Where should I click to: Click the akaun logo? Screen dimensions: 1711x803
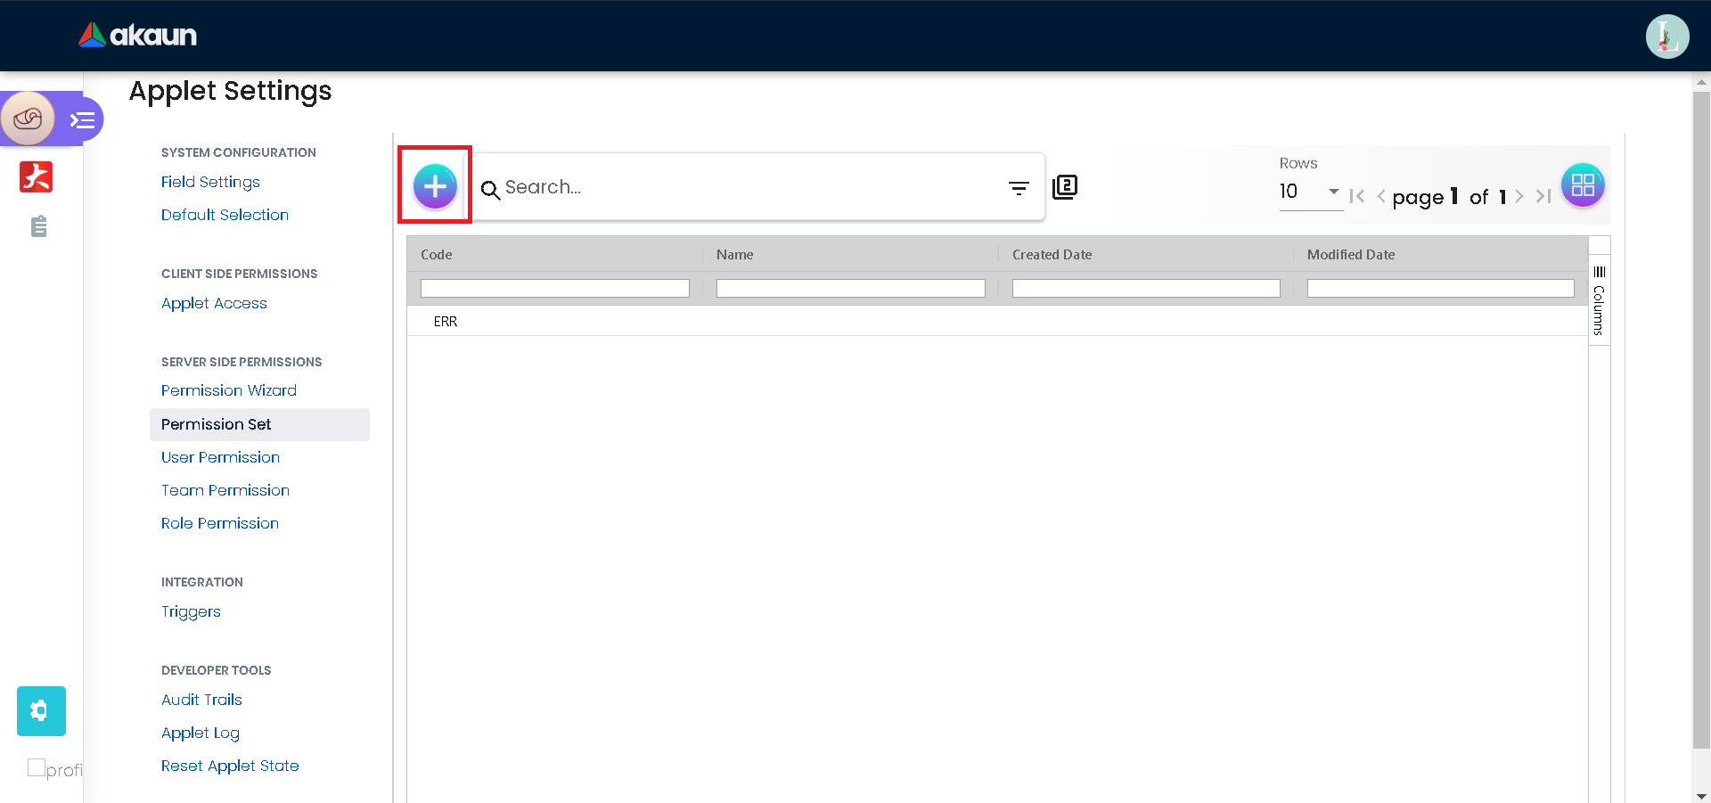click(x=137, y=35)
